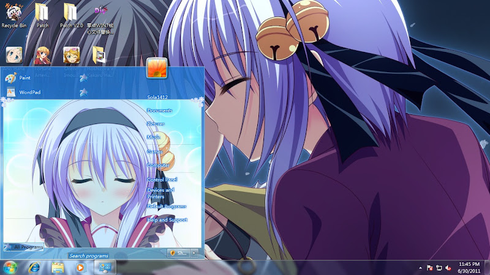Open the Action Center flag tray icon
The height and width of the screenshot is (275, 490).
(430, 268)
